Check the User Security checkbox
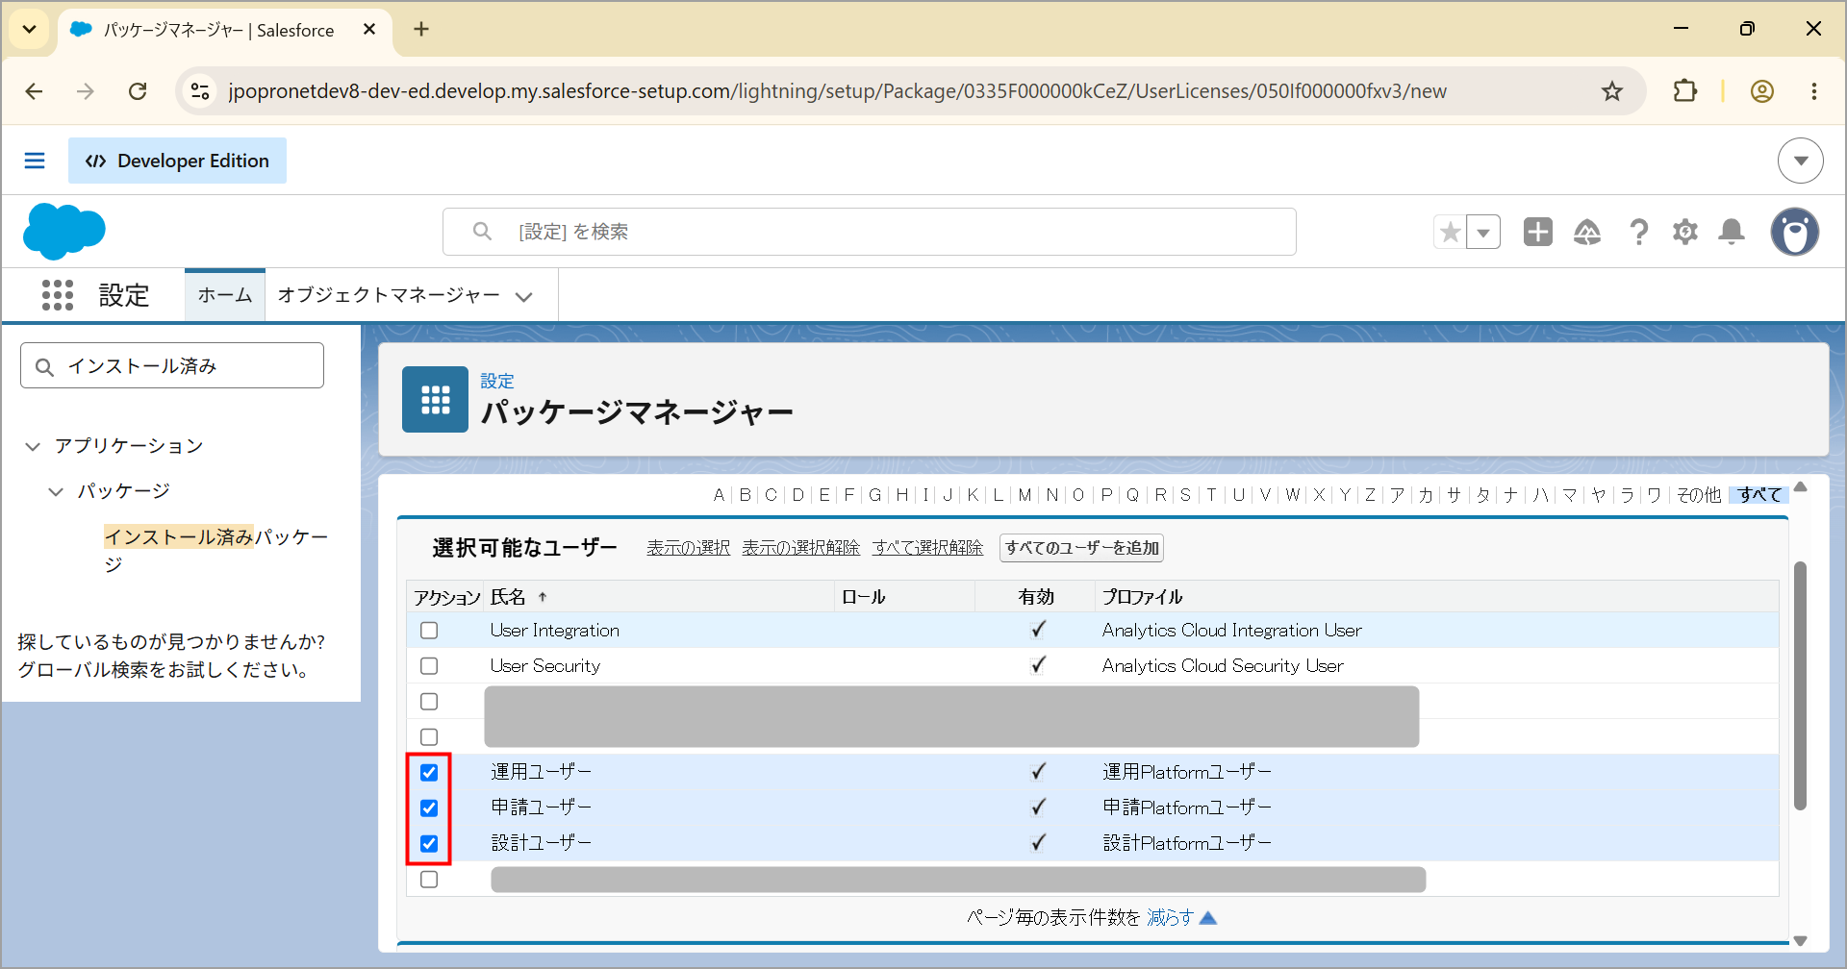Viewport: 1847px width, 969px height. pos(429,666)
